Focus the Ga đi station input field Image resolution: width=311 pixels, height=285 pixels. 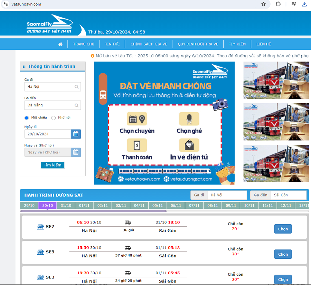click(x=53, y=87)
